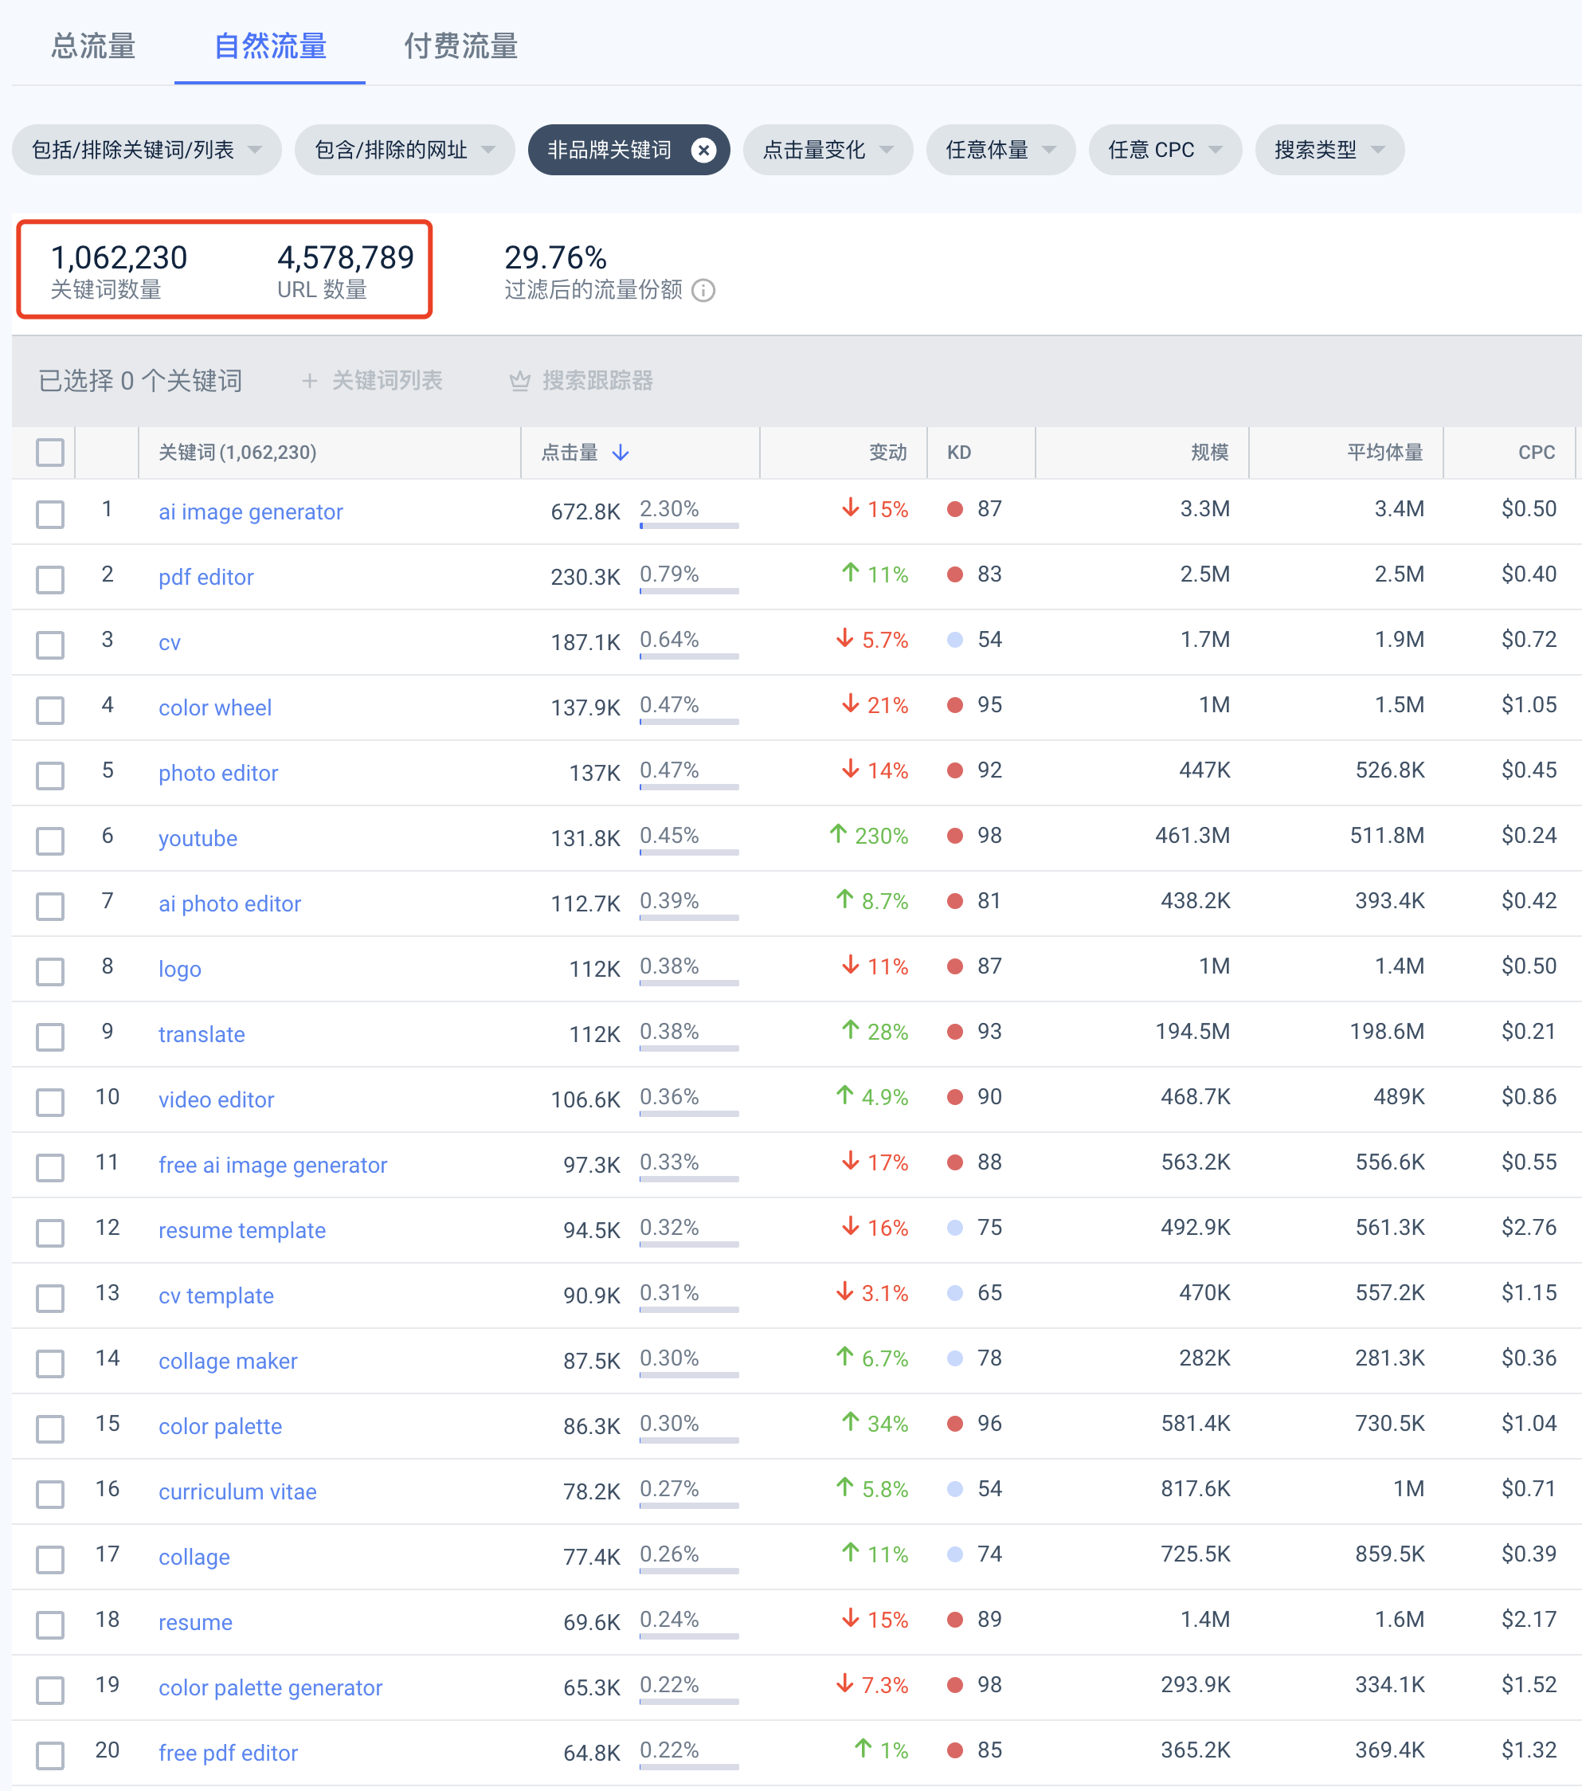Toggle the select-all checkbox in table header
This screenshot has height=1791, width=1582.
point(50,452)
